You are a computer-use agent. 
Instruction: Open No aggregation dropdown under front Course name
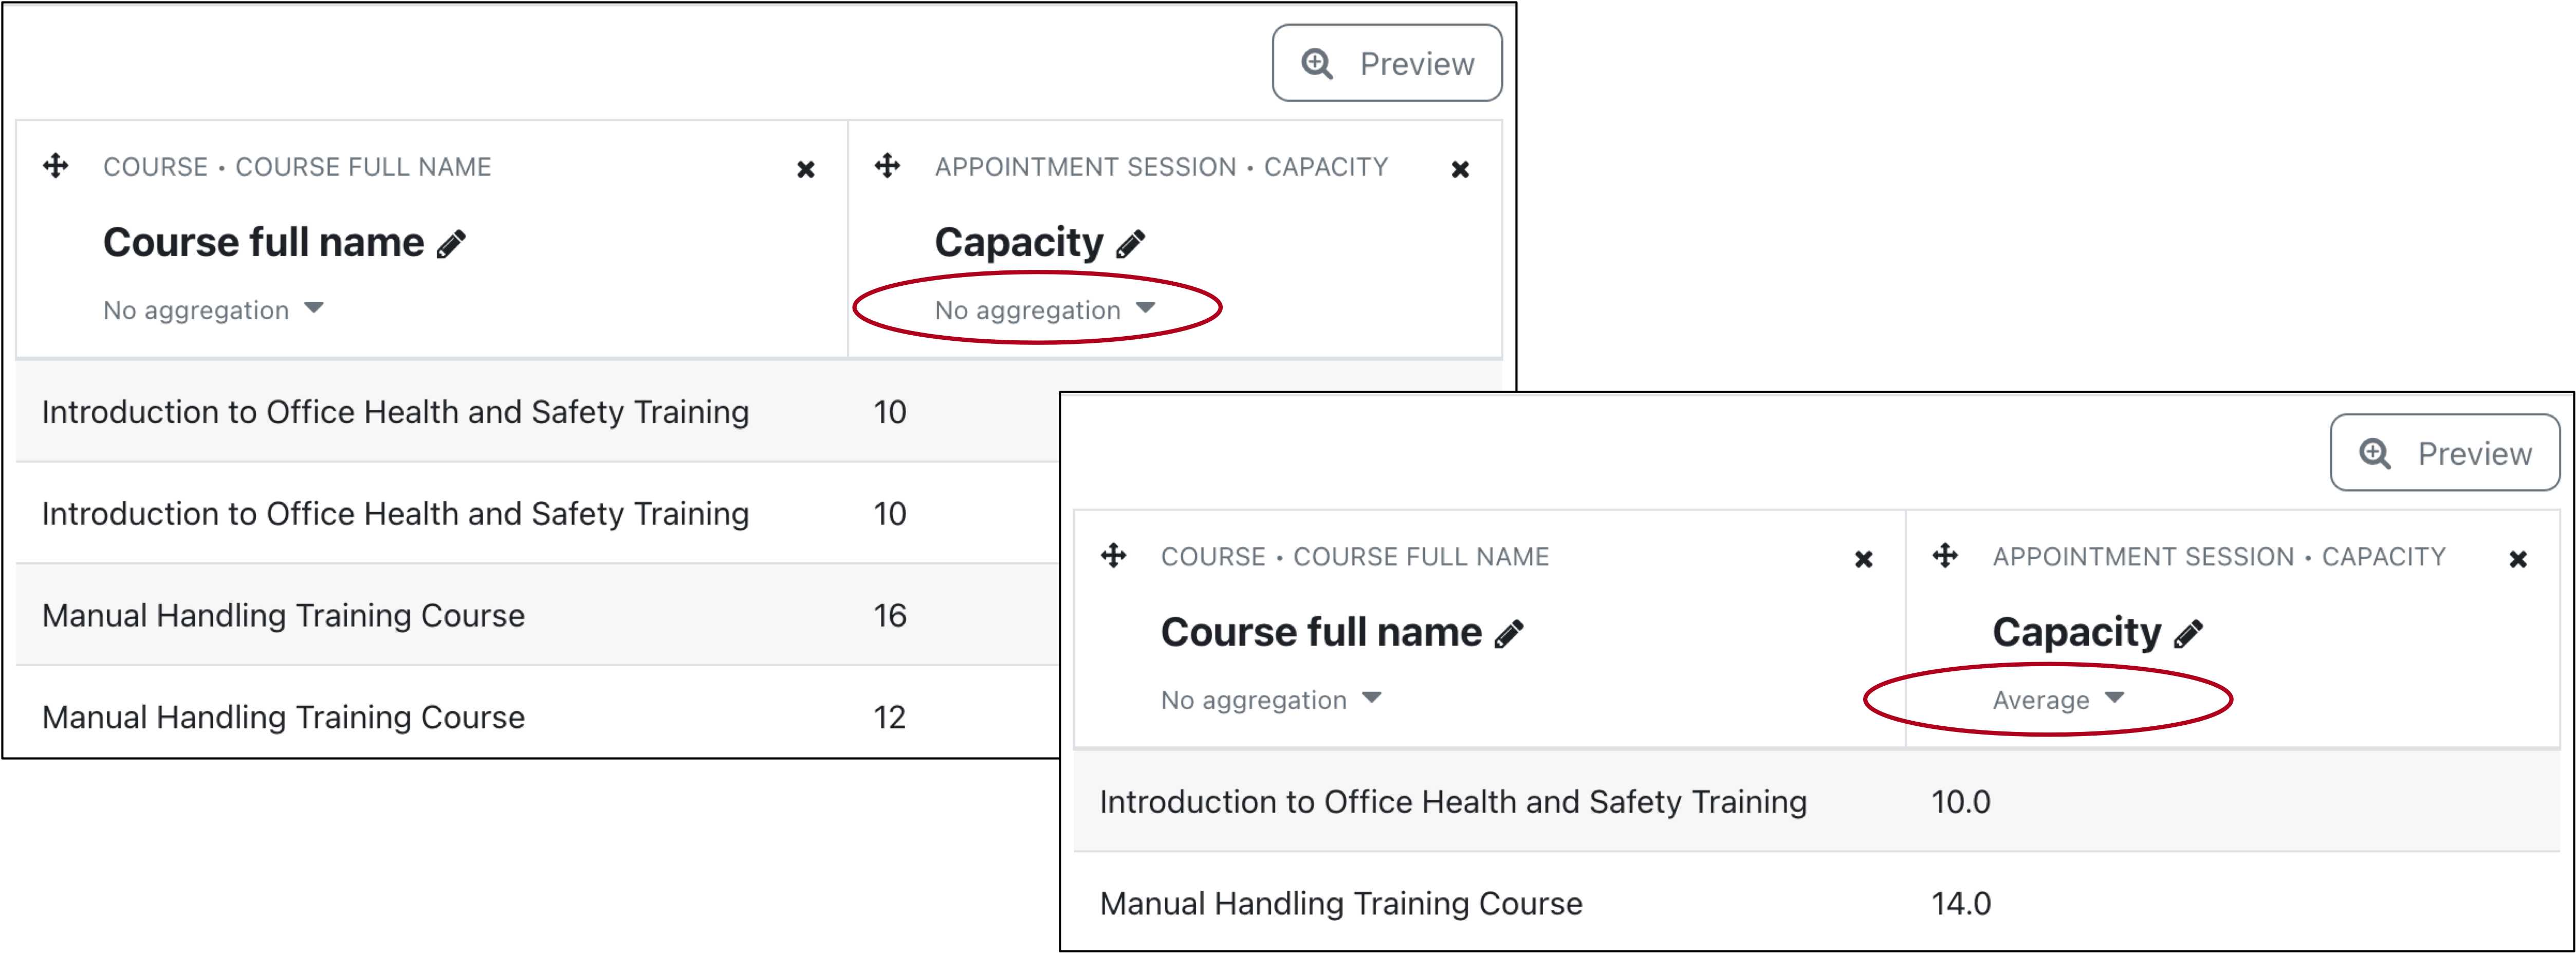pyautogui.click(x=1271, y=700)
